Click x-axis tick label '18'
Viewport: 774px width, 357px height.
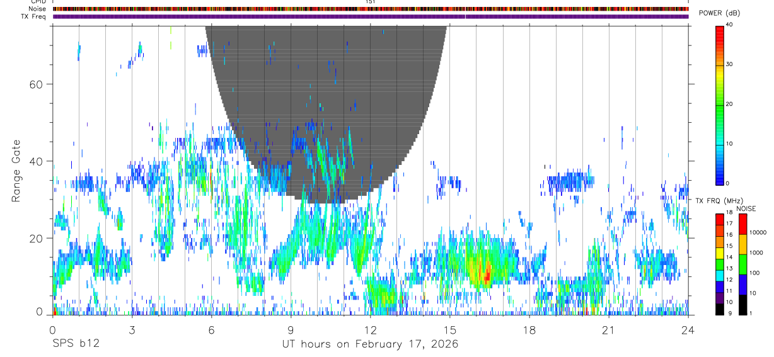click(529, 330)
